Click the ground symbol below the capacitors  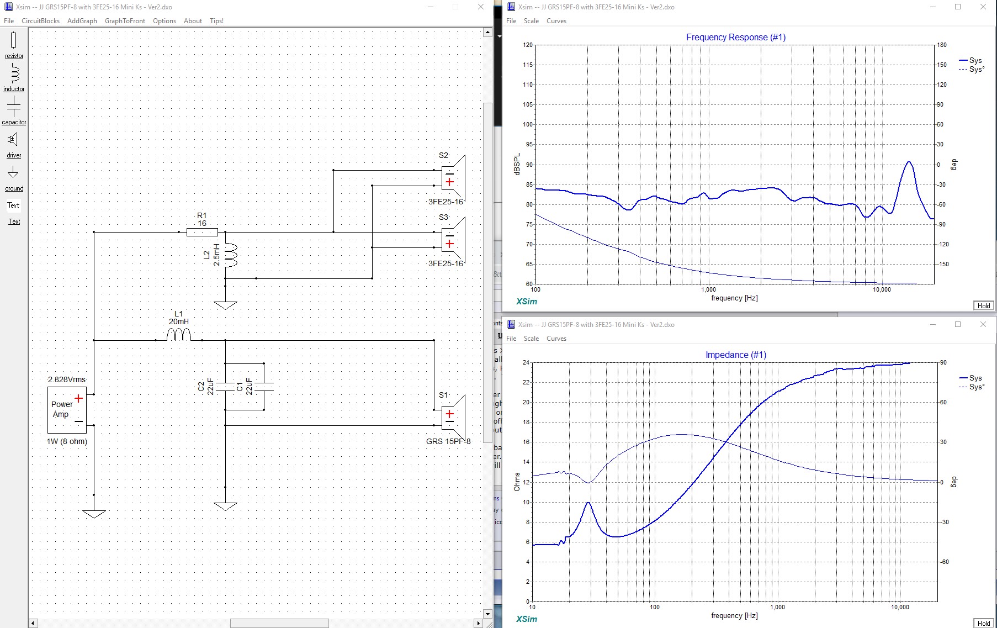pos(225,506)
